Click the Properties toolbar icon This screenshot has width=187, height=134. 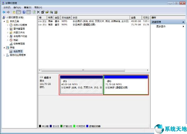[43, 12]
